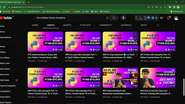185x104 pixels.
Task: Open the Chrome profile avatar
Action: [178, 7]
